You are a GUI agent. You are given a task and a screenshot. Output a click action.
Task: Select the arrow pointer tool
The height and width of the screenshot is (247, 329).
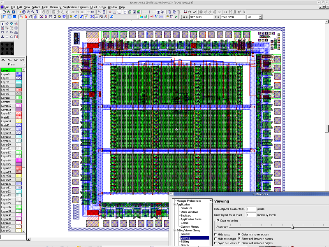(x=3, y=23)
